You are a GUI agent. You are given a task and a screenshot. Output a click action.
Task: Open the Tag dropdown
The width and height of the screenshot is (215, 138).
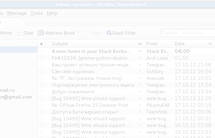[x=92, y=33]
